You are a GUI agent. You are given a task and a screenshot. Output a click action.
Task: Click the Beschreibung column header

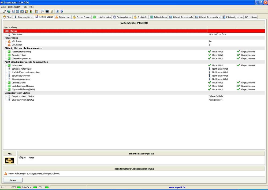pyautogui.click(x=11, y=27)
